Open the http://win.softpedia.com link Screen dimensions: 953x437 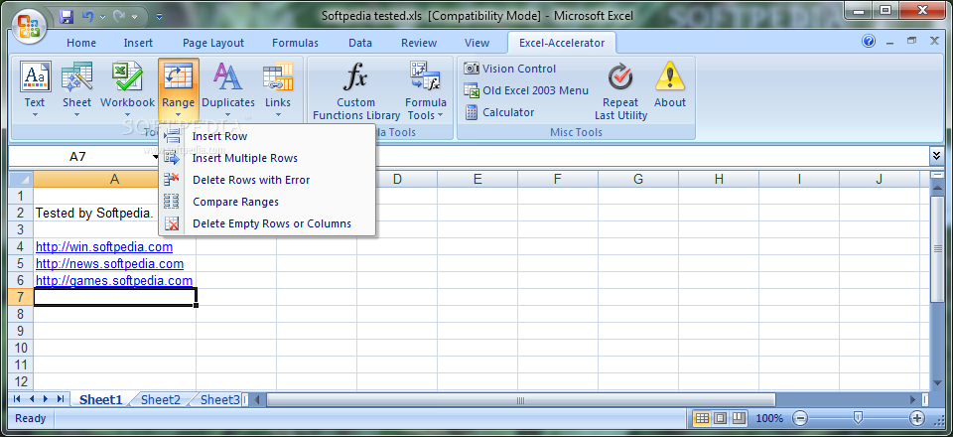(104, 246)
